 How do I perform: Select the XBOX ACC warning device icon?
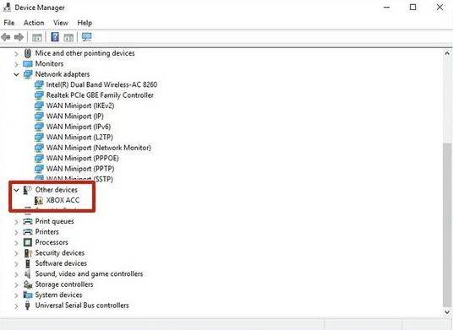39,200
